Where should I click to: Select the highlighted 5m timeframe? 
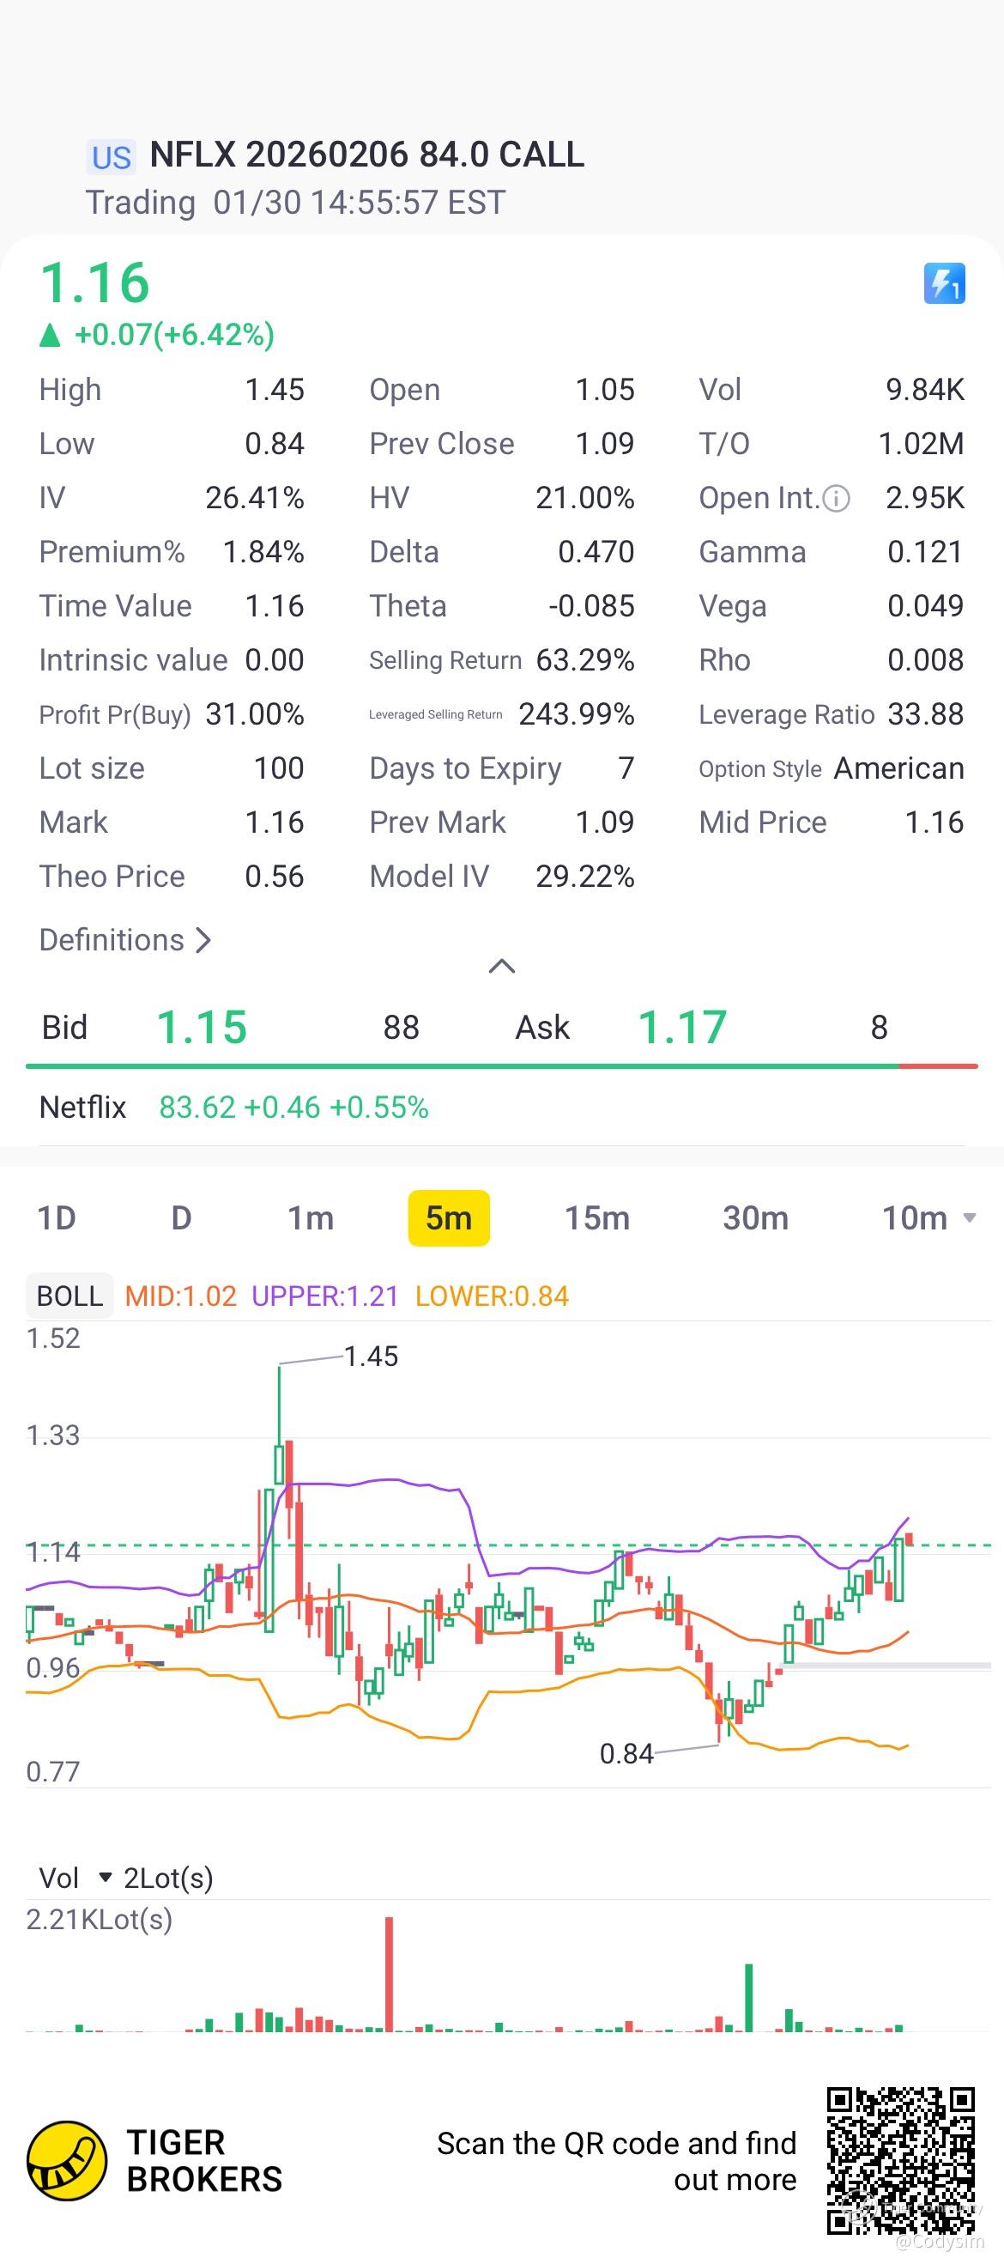click(x=449, y=1218)
